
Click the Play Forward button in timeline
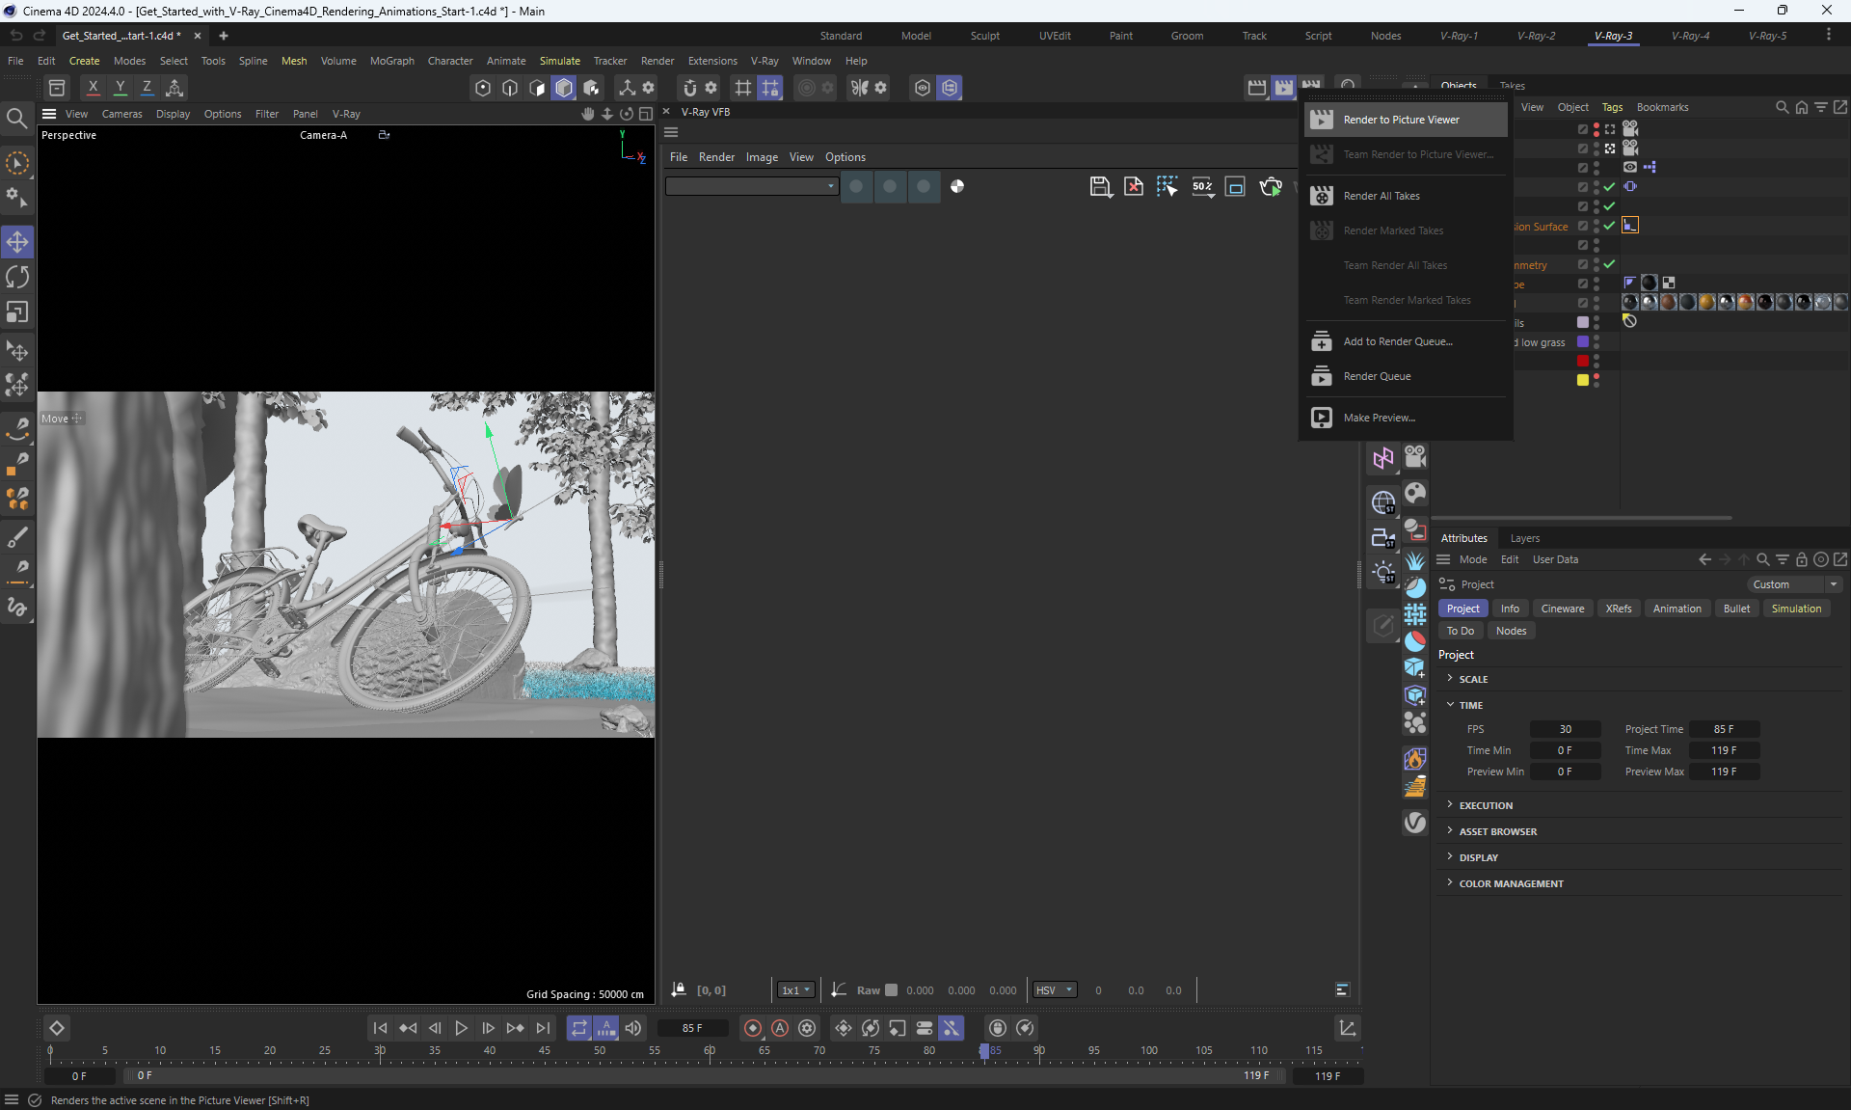(461, 1028)
